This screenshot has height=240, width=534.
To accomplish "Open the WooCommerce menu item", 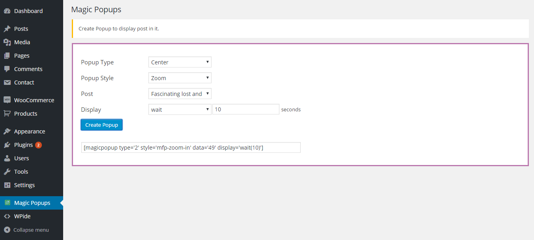I will [x=32, y=100].
